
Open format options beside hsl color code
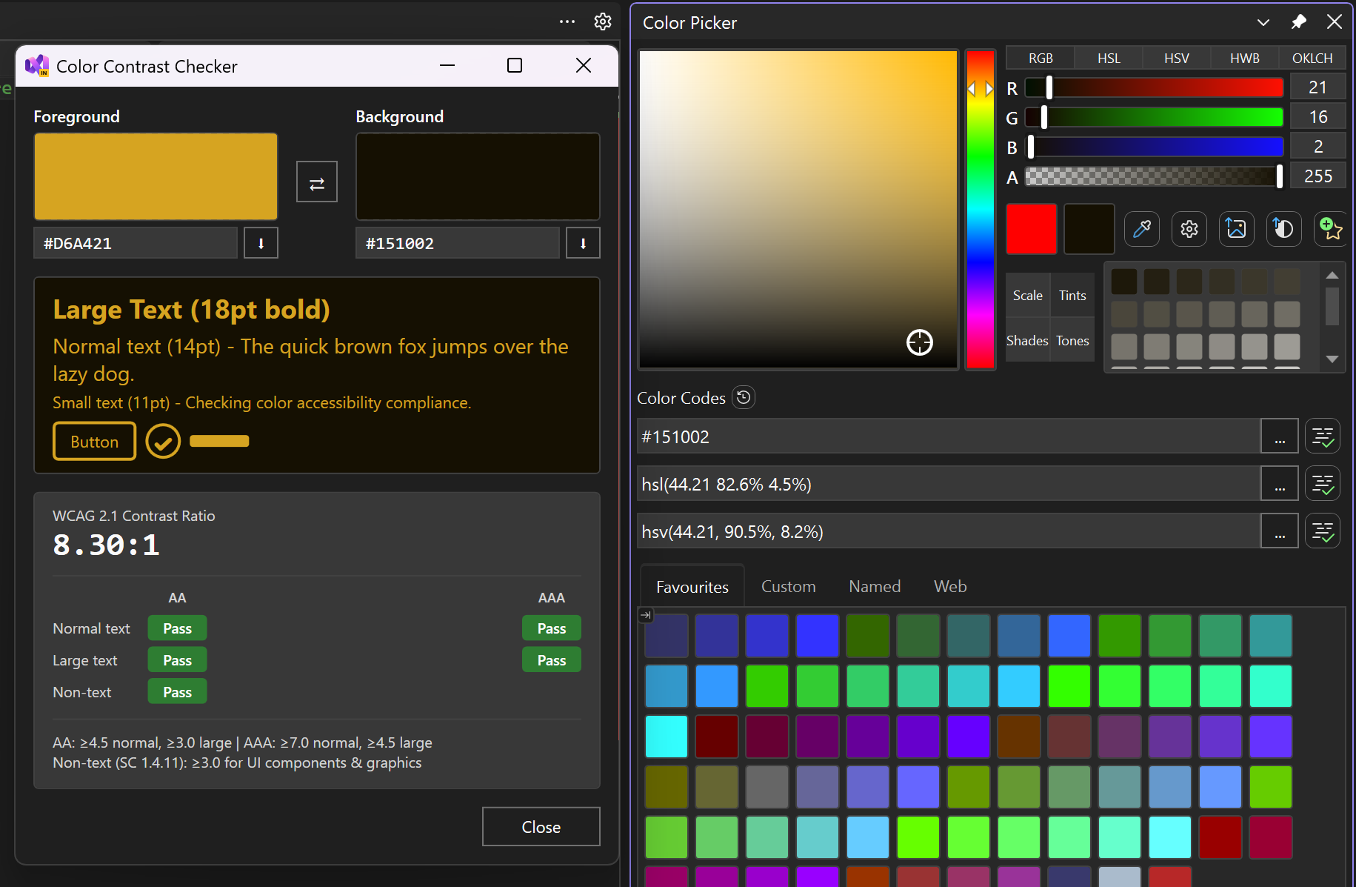tap(1323, 485)
